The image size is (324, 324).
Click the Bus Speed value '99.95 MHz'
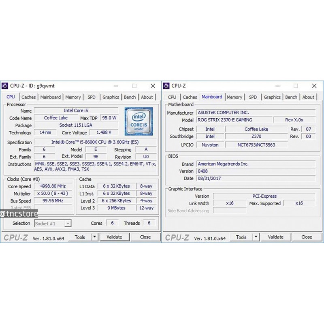point(53,200)
